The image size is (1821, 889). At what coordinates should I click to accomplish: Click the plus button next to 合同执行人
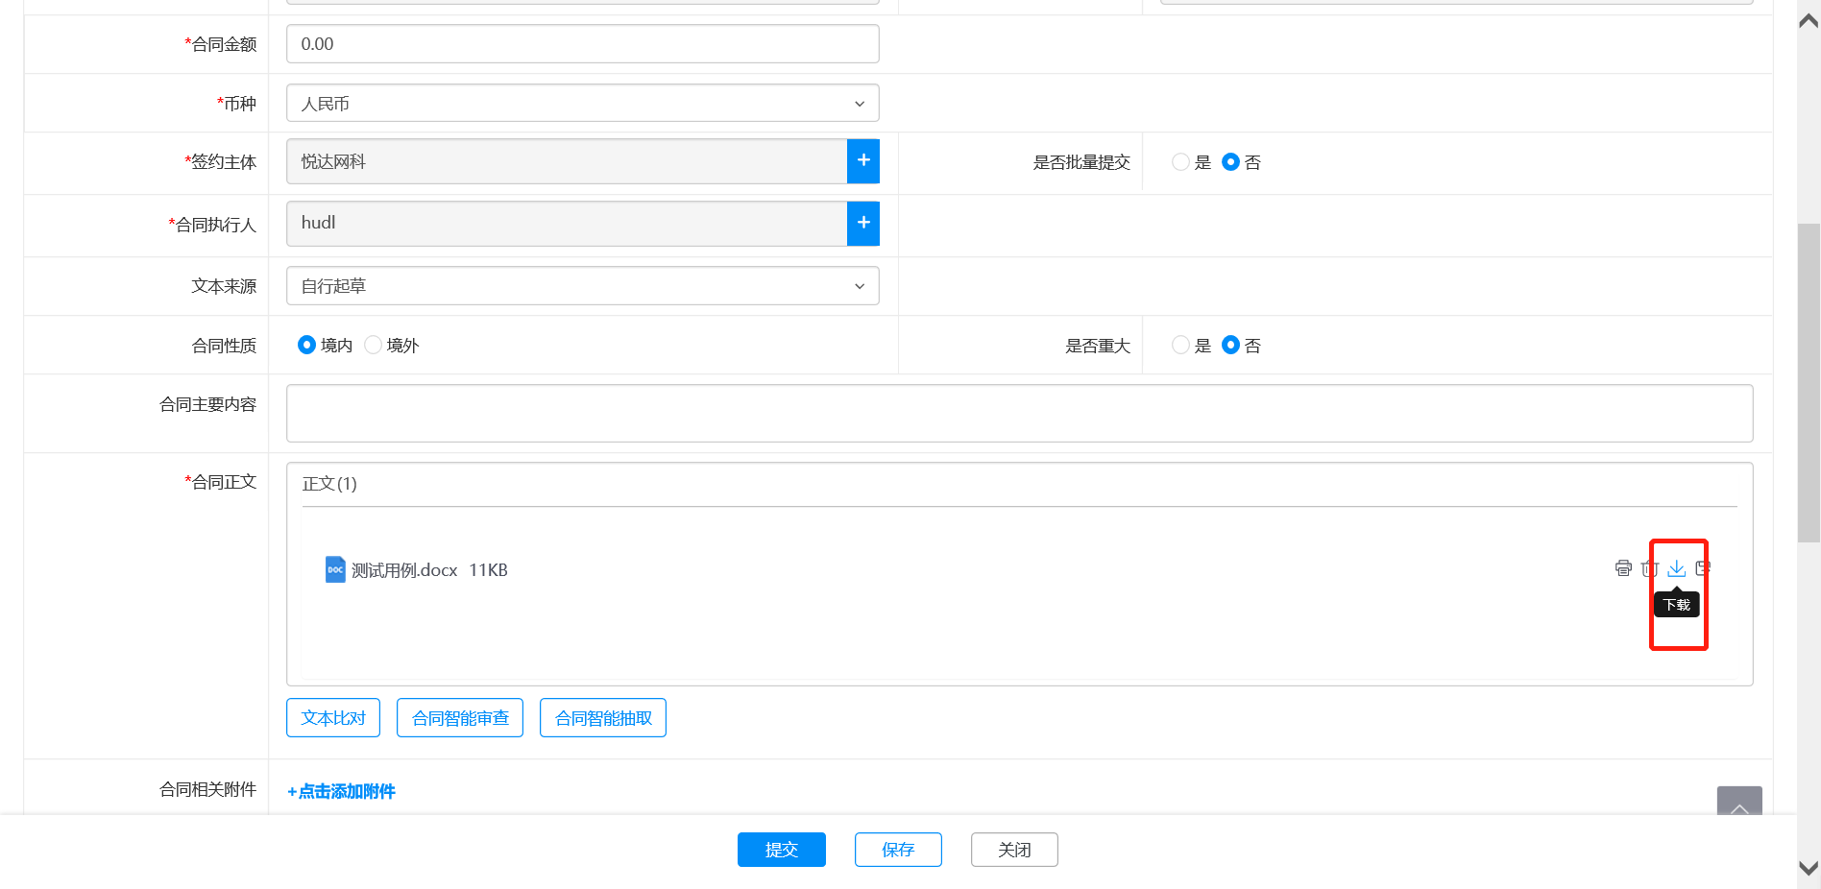pos(862,223)
